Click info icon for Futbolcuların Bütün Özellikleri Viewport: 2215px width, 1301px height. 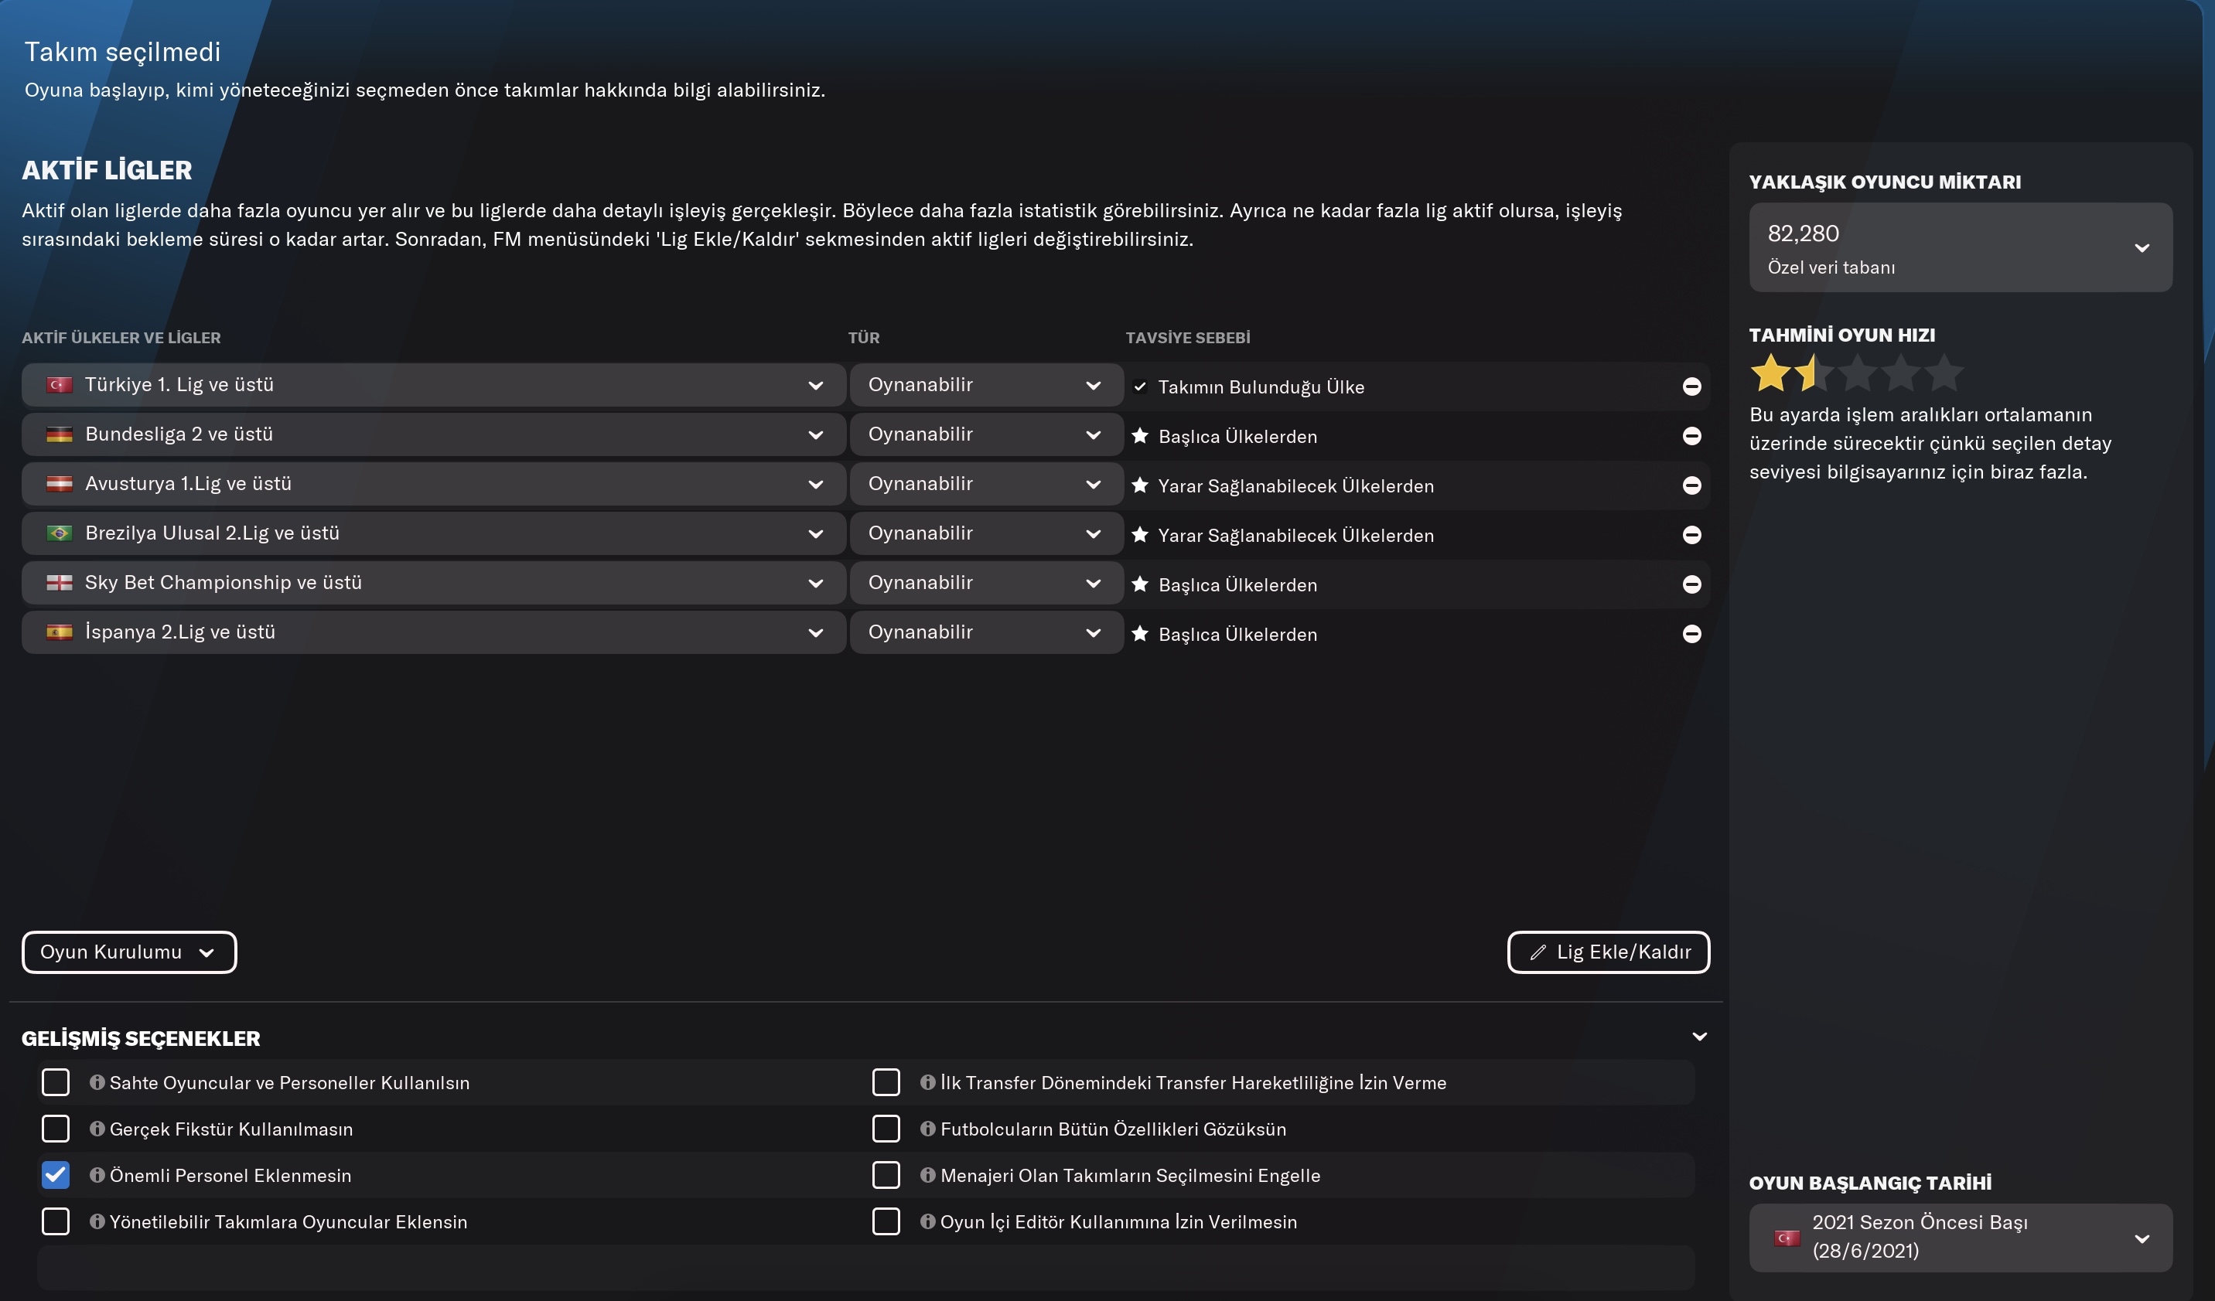(x=927, y=1129)
